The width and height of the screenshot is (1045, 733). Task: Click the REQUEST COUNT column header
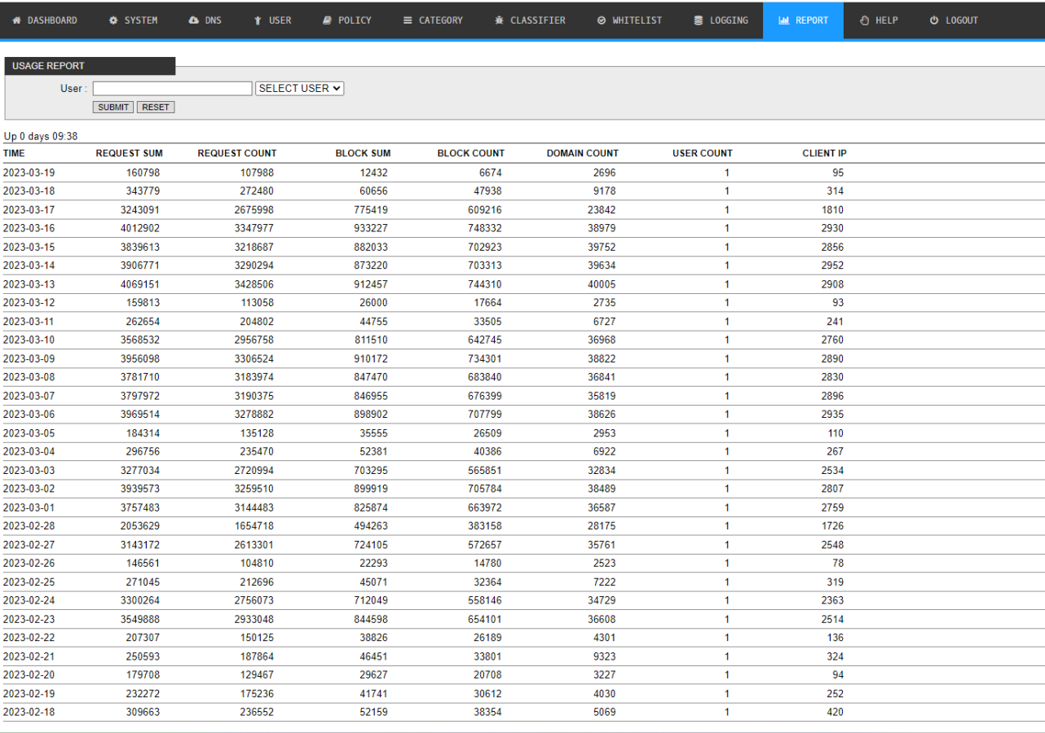click(237, 153)
